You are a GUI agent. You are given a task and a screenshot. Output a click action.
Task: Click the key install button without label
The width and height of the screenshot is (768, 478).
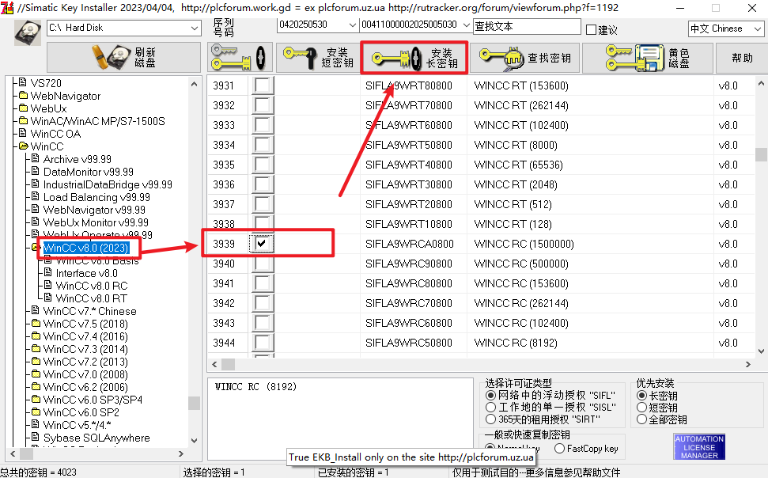pyautogui.click(x=240, y=58)
